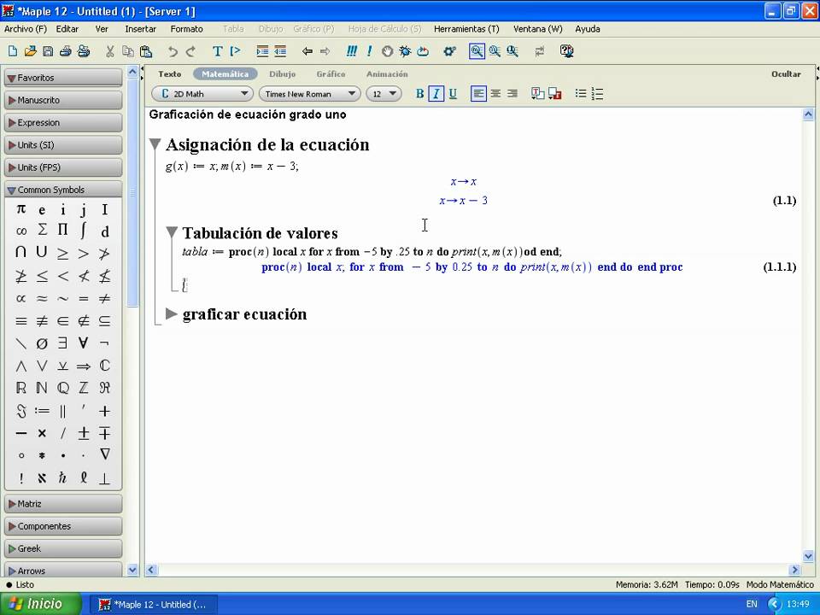Click the Ocultar button
The height and width of the screenshot is (615, 820).
pyautogui.click(x=786, y=73)
